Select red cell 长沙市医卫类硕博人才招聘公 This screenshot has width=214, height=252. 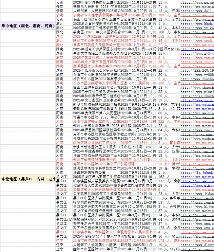tap(96, 83)
